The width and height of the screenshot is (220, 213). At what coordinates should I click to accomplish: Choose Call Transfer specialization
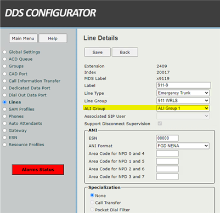(92, 203)
